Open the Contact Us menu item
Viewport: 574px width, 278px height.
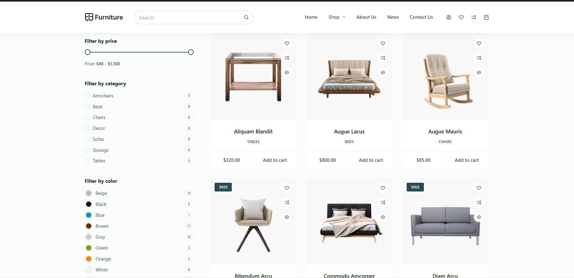(421, 17)
